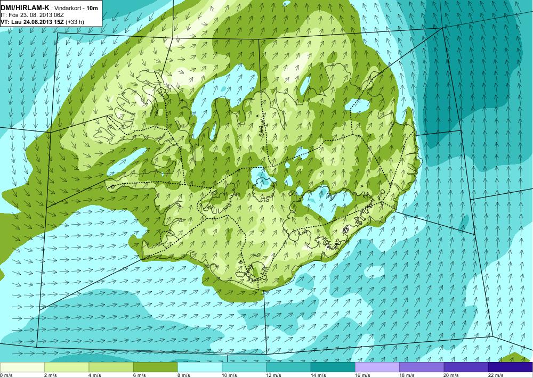
Task: Select the "12 m/s" legend label
Action: pyautogui.click(x=274, y=375)
